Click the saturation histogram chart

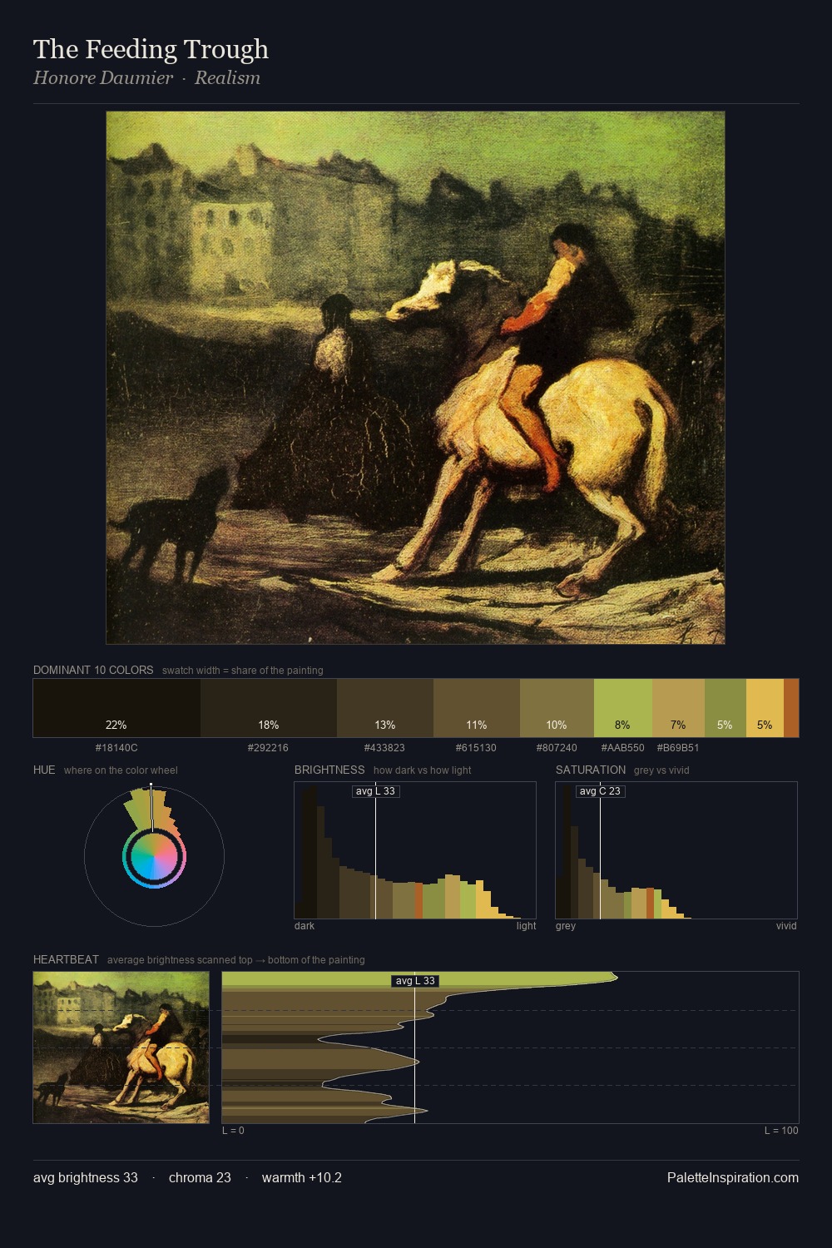click(x=676, y=850)
